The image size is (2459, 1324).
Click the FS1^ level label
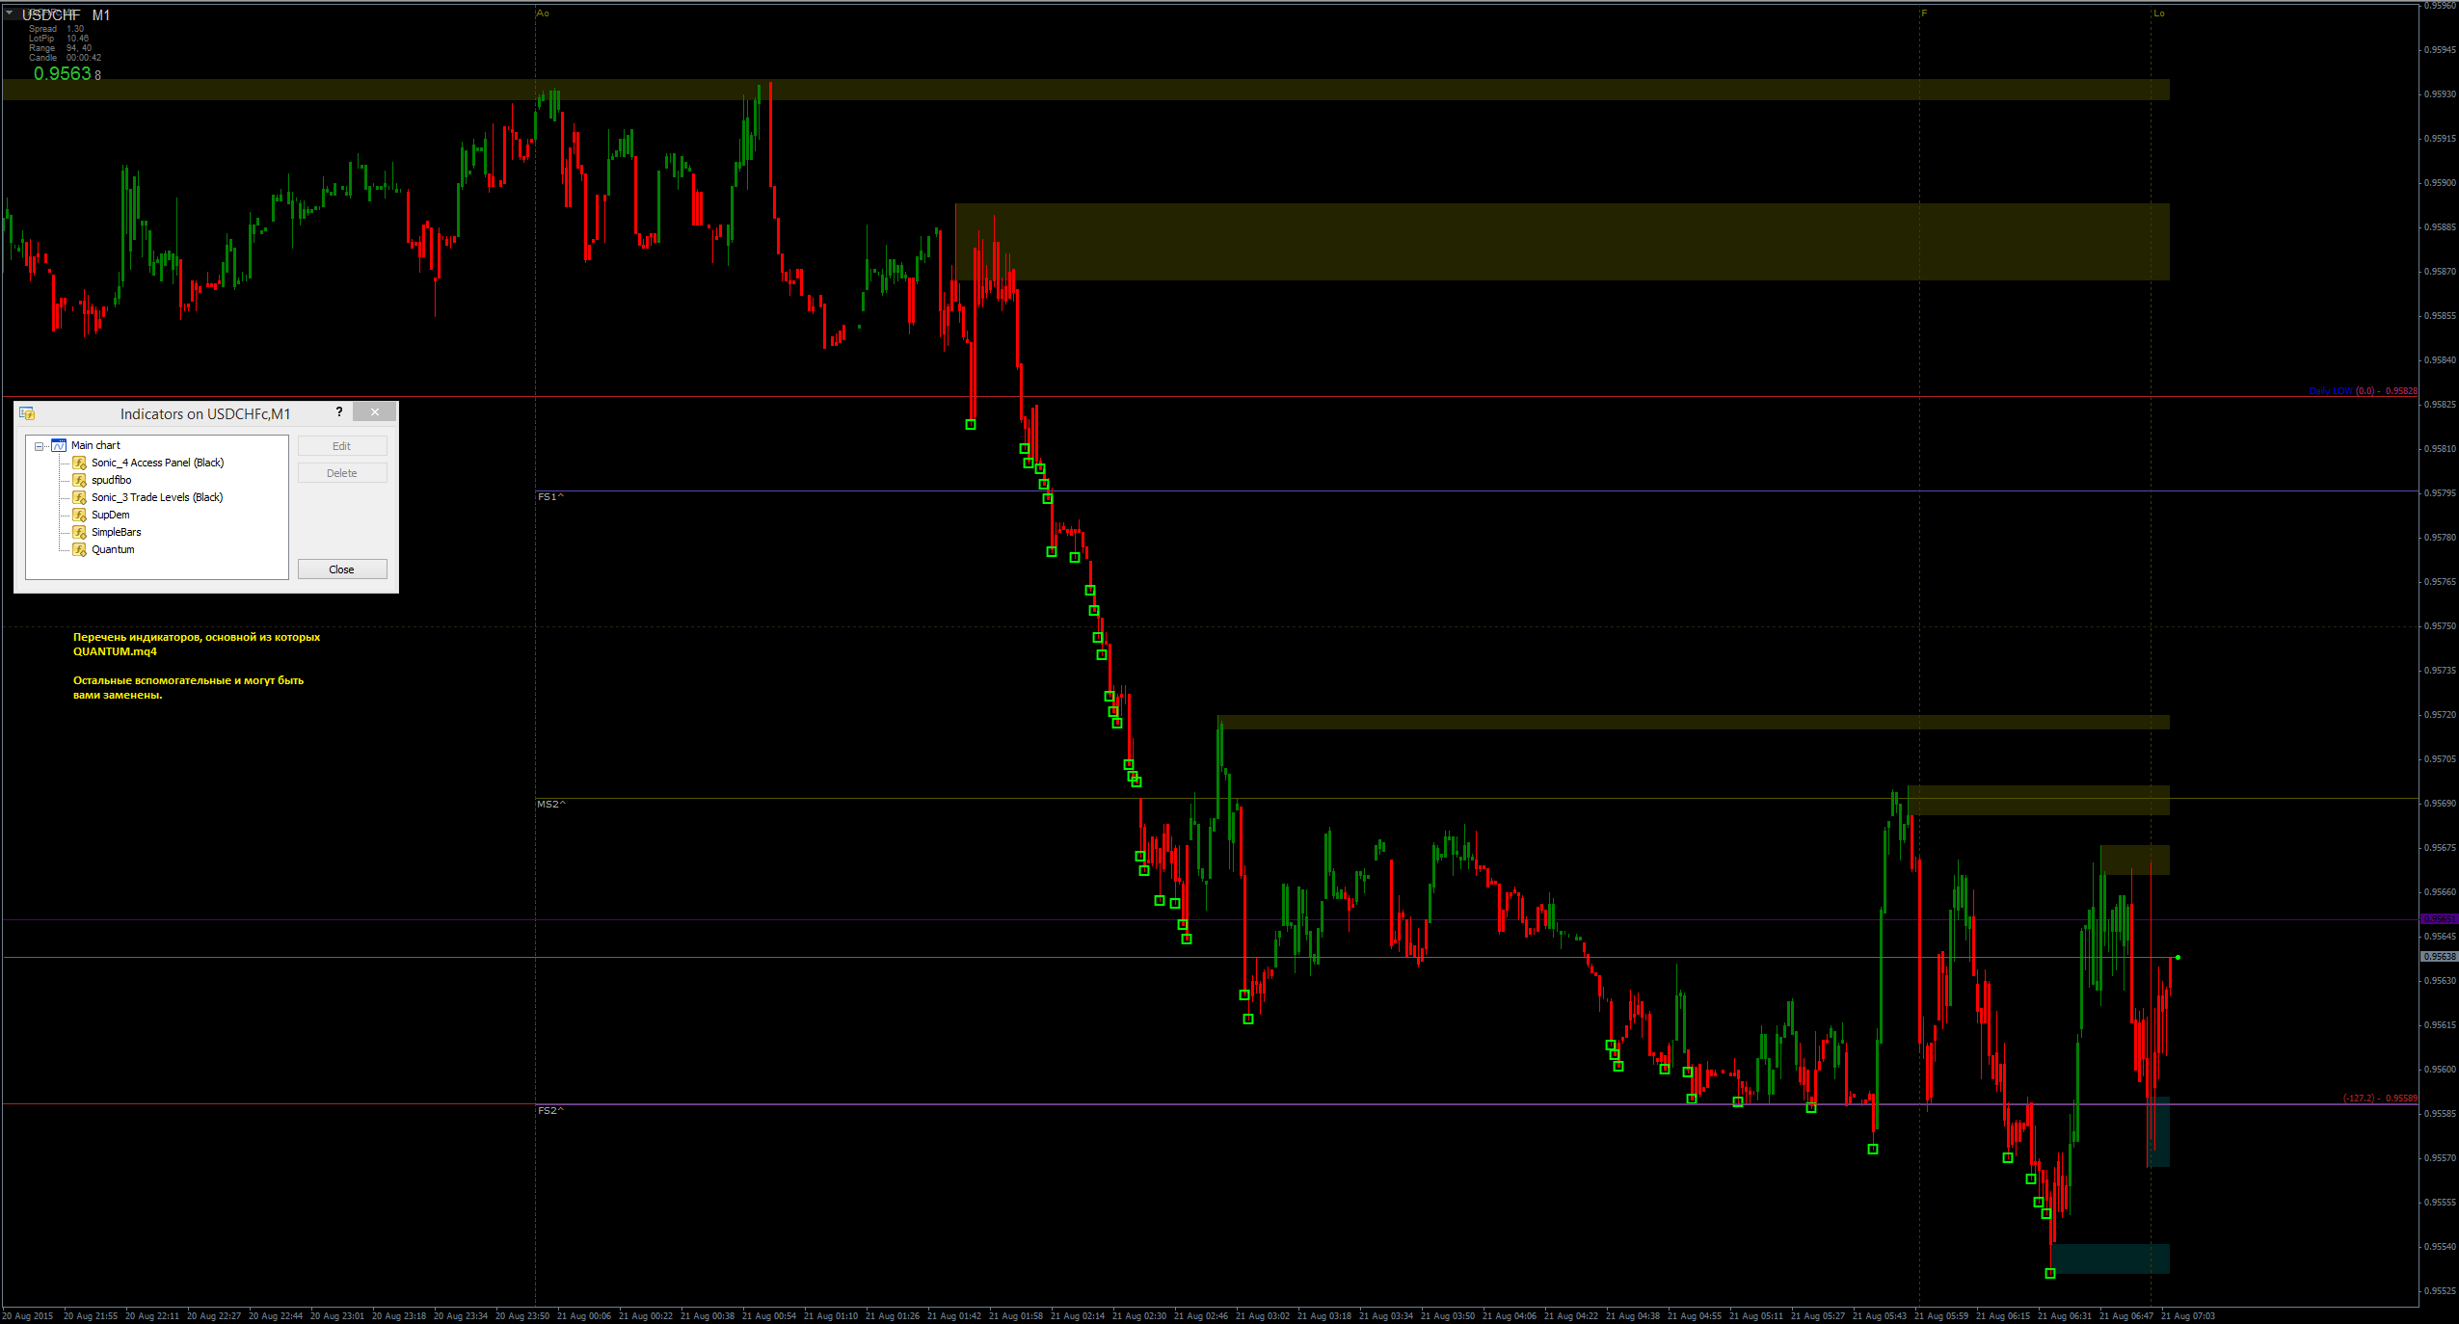pos(550,497)
